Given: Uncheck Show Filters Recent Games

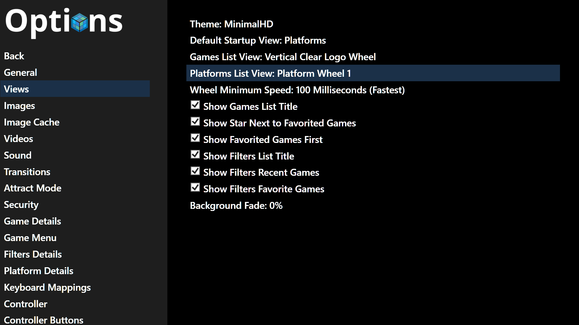Looking at the screenshot, I should [195, 171].
